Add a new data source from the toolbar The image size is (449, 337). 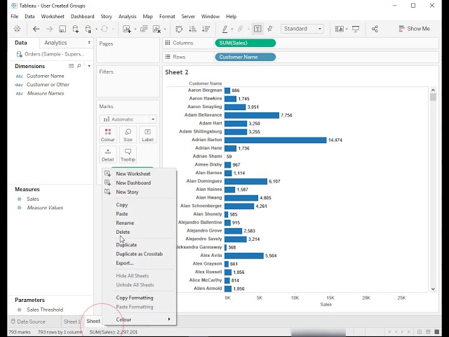[76, 29]
